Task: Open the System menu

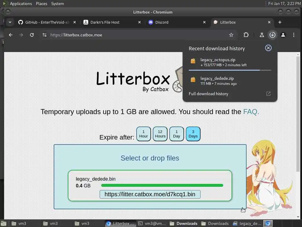Action: point(58,4)
